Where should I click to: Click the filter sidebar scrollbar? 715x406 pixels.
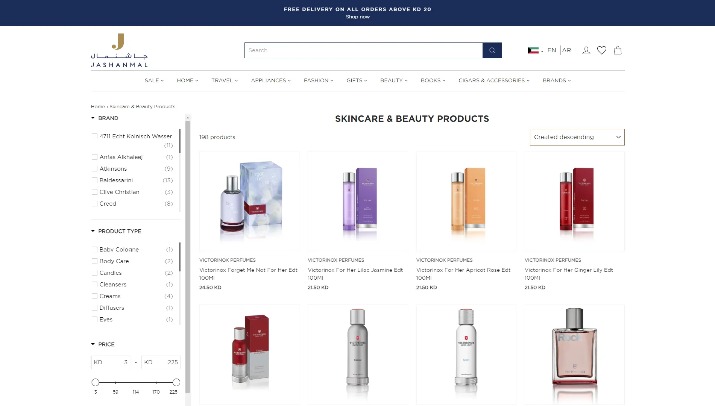[x=188, y=257]
